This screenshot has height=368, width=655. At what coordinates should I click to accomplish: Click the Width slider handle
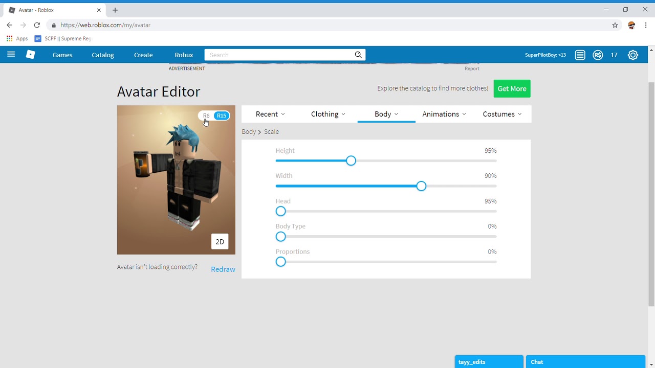tap(421, 186)
